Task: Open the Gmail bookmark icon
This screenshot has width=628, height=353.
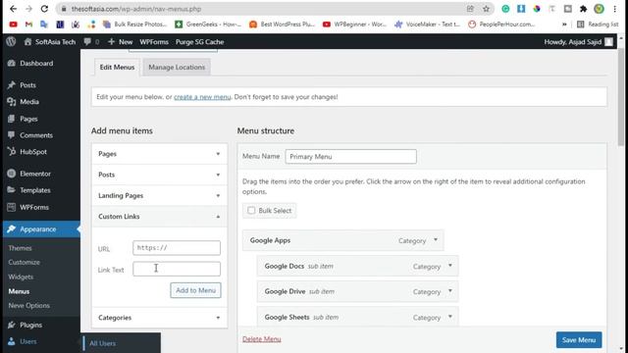Action: coord(28,25)
